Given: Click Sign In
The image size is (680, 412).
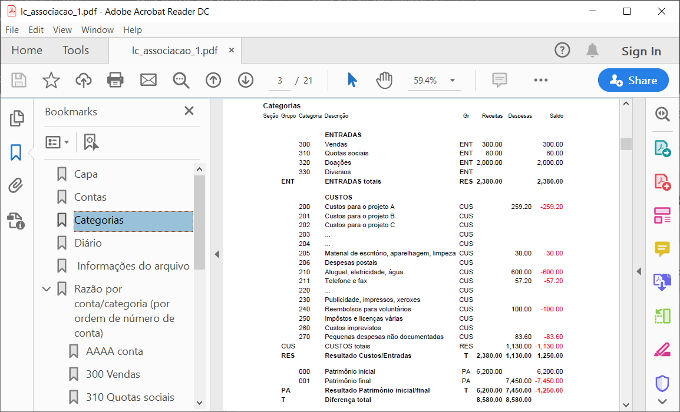Looking at the screenshot, I should click(641, 51).
